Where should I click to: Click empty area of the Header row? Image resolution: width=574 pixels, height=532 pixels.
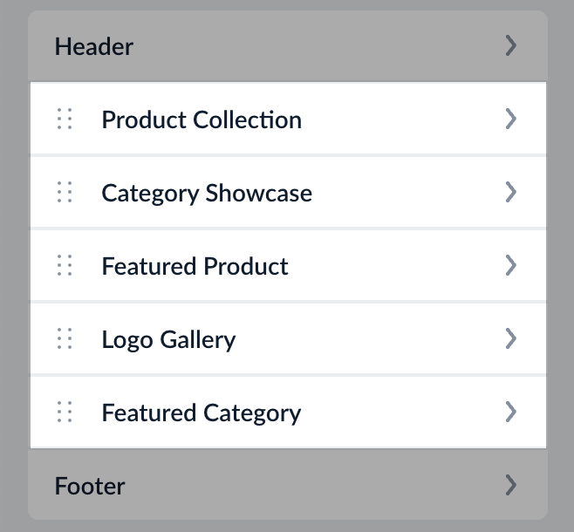314,46
